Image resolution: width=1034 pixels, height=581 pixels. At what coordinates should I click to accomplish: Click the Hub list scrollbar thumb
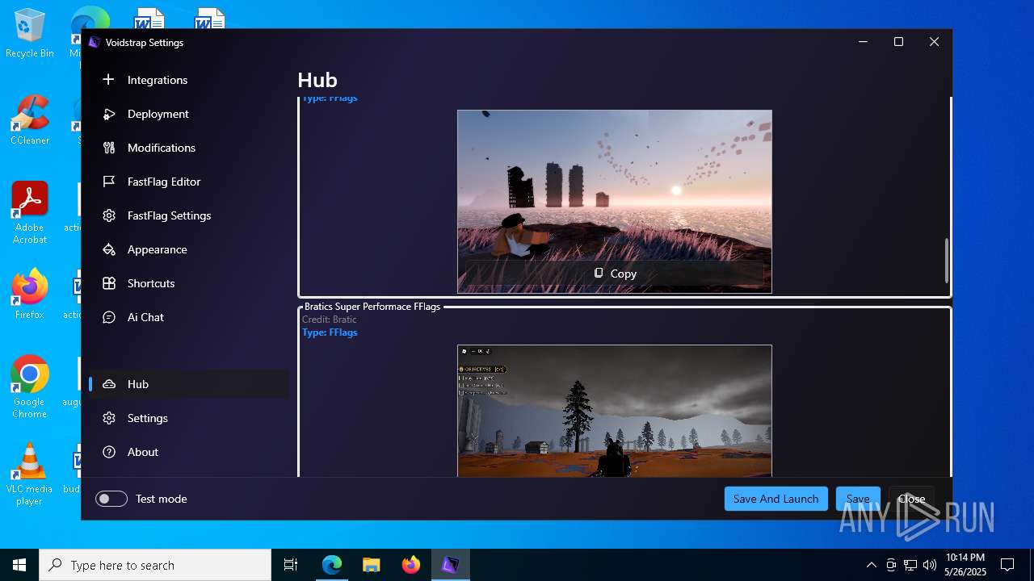coord(946,260)
